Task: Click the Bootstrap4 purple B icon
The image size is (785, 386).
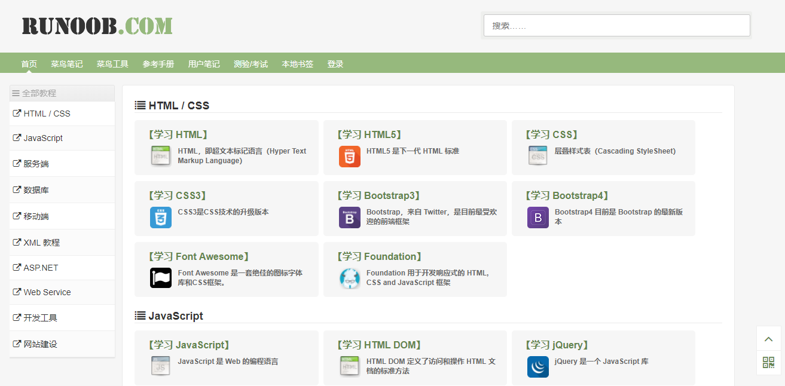Action: coord(538,217)
